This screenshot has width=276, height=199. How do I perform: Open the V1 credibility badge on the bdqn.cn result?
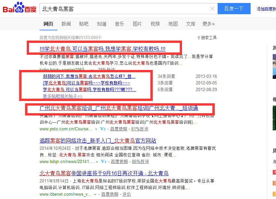(103, 161)
